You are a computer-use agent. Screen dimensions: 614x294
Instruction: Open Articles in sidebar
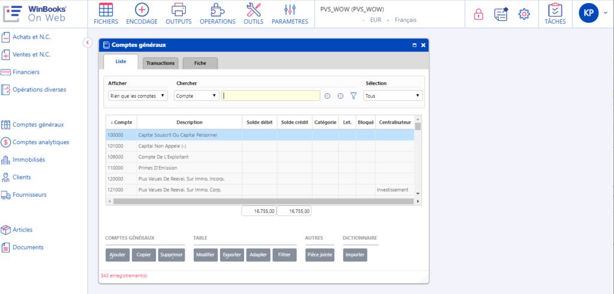pos(17,230)
